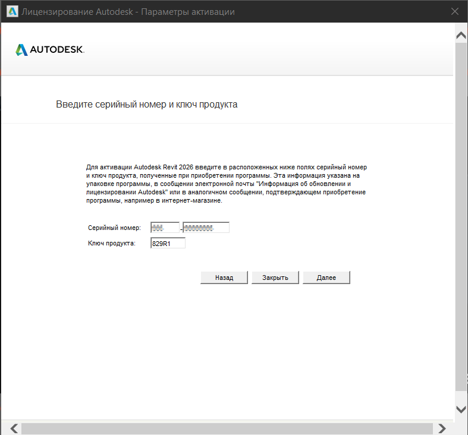
Task: Click the Серийный номер label
Action: click(x=114, y=228)
